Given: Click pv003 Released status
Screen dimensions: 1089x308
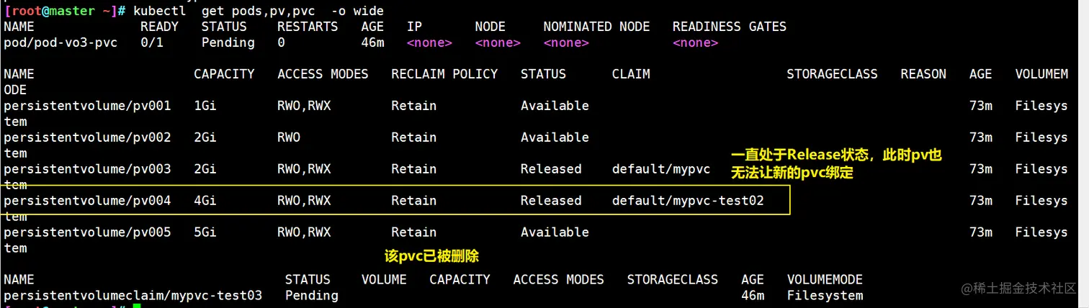Looking at the screenshot, I should pos(551,169).
